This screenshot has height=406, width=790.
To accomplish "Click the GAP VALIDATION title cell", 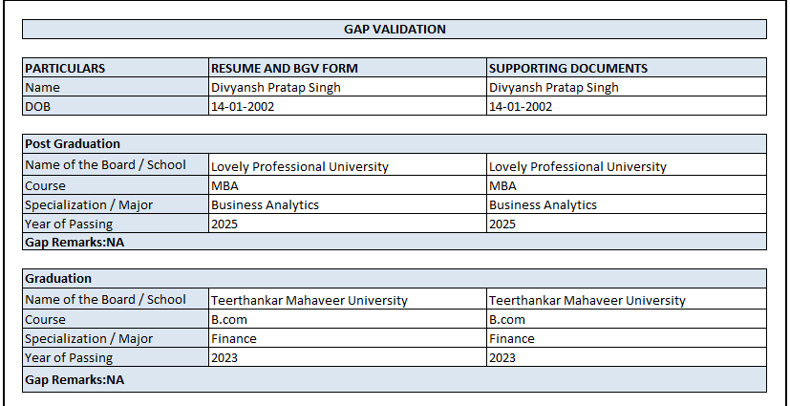I will [395, 30].
